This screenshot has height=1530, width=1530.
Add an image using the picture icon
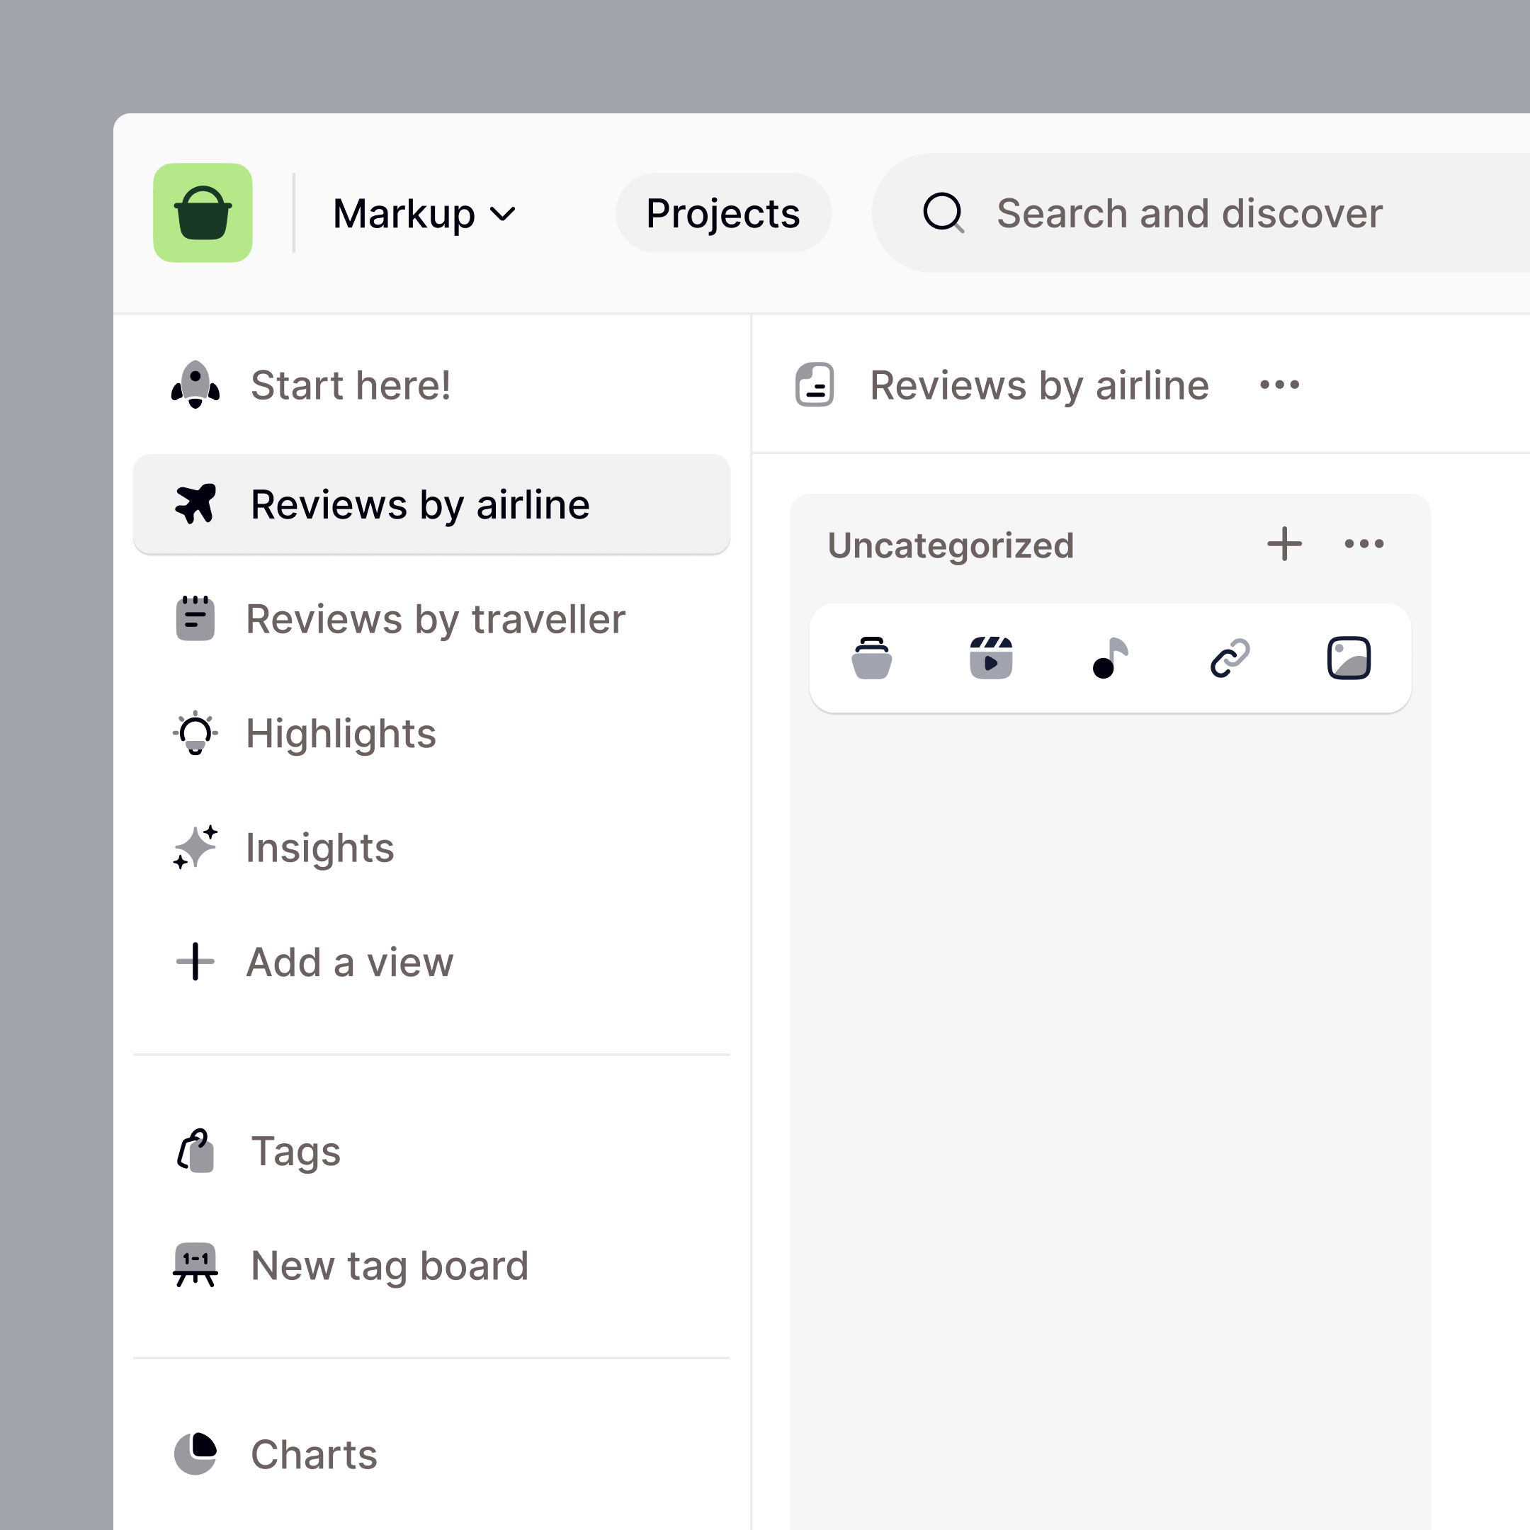click(1349, 658)
